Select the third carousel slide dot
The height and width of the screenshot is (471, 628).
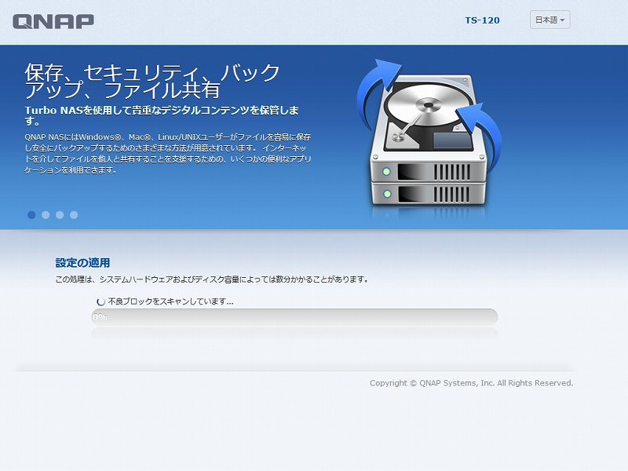click(x=60, y=215)
